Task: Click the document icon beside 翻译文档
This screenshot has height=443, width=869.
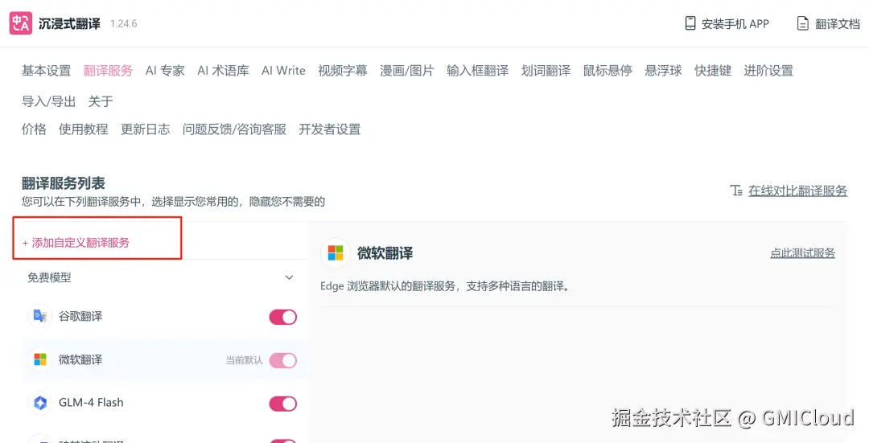Action: pyautogui.click(x=802, y=23)
